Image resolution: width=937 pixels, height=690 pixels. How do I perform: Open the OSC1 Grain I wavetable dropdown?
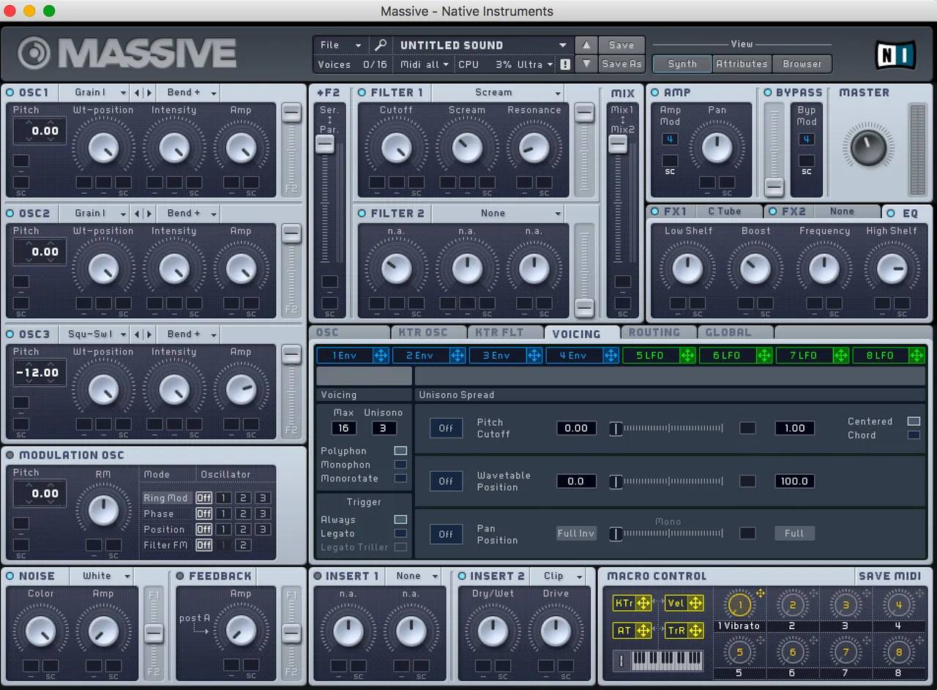pos(93,93)
